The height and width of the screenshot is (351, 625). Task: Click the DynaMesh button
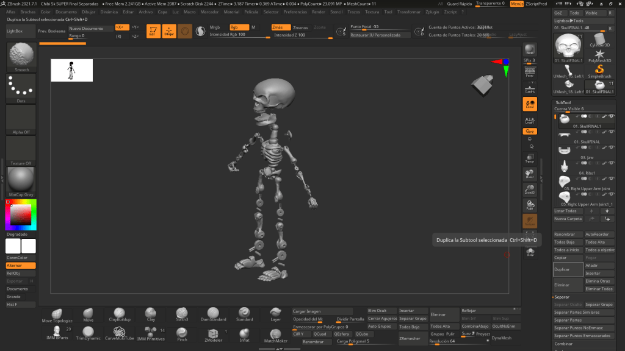coord(502,338)
